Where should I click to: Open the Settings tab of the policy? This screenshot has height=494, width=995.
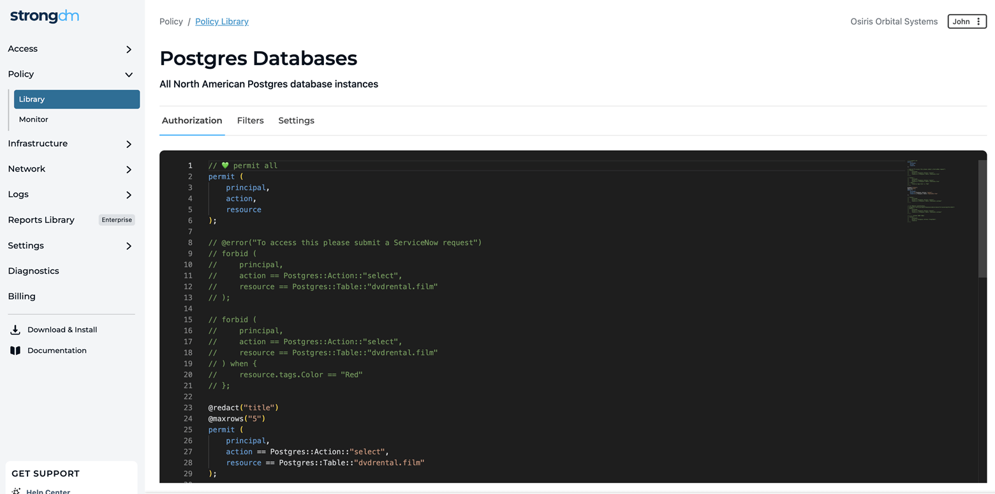(x=296, y=121)
